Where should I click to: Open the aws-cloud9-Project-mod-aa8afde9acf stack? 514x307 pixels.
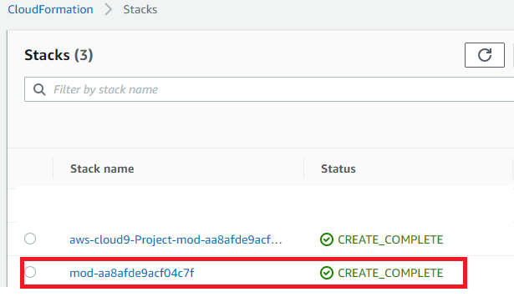[176, 239]
